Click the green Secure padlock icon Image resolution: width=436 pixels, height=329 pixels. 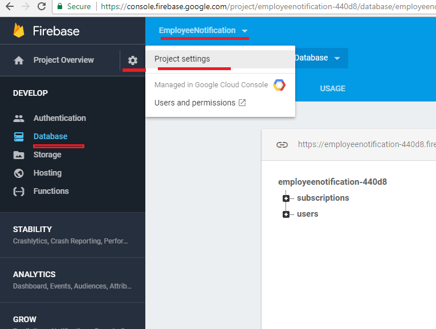click(59, 6)
